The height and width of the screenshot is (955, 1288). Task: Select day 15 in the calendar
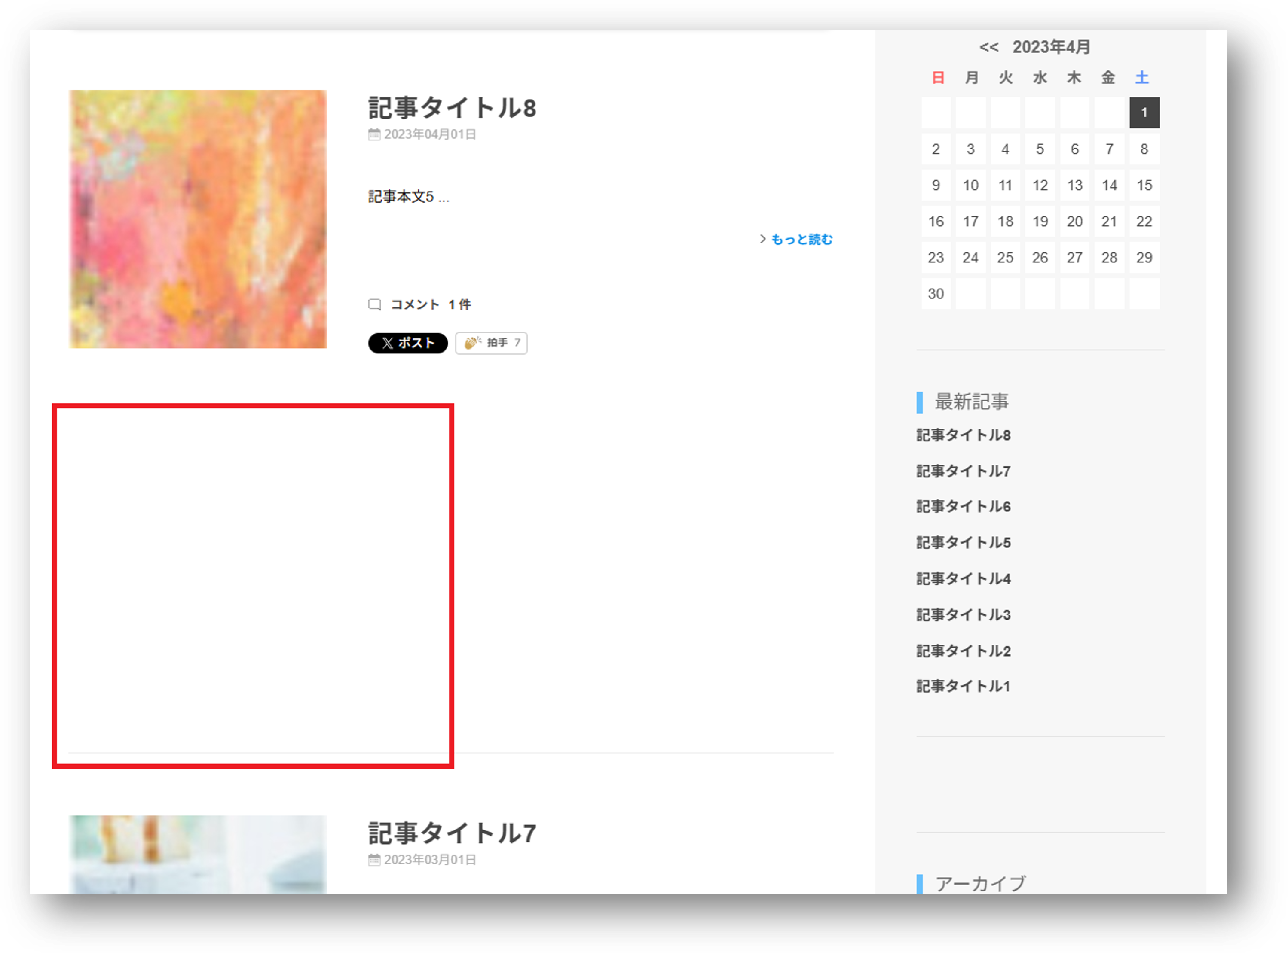point(1144,186)
